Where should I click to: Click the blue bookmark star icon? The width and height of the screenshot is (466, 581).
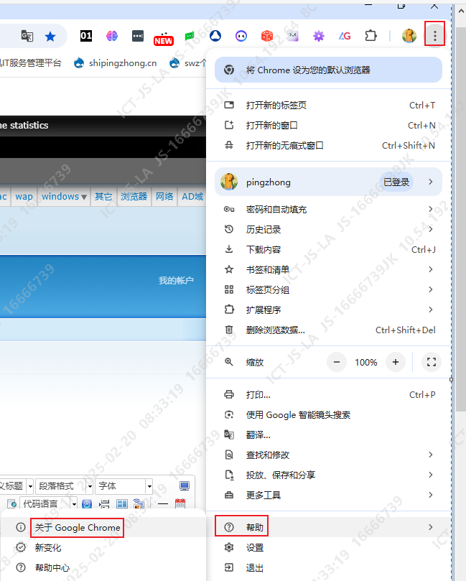[x=50, y=37]
